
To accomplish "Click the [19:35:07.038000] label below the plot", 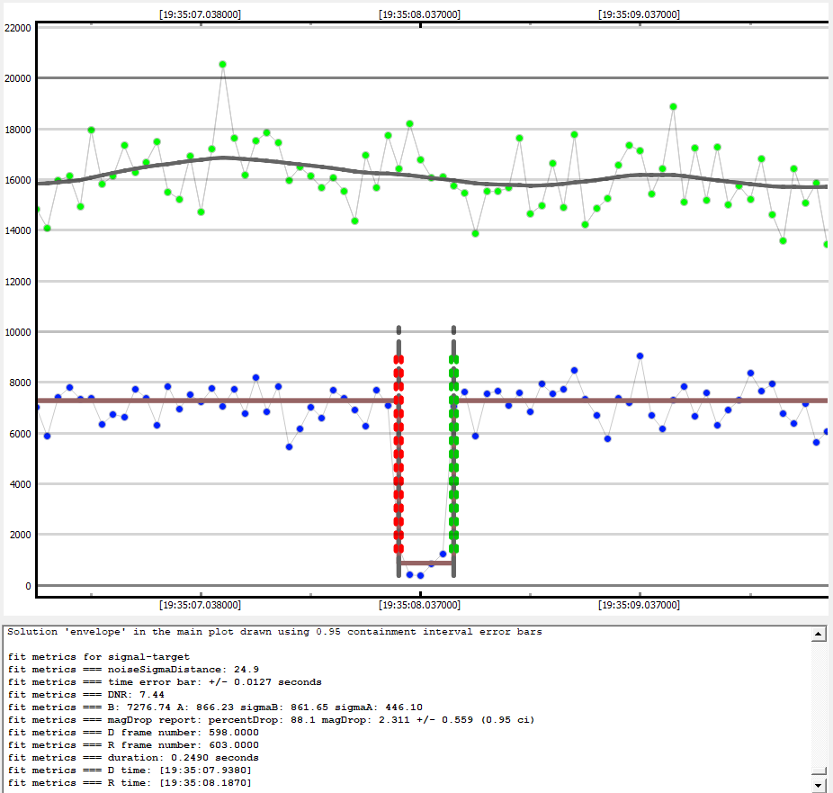I will 201,605.
